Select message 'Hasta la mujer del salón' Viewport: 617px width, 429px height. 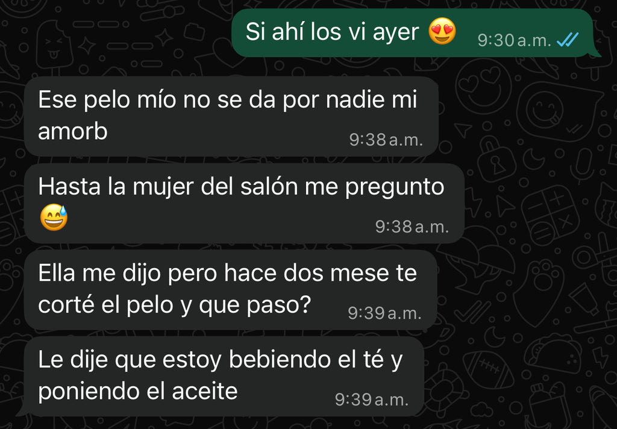pyautogui.click(x=244, y=203)
